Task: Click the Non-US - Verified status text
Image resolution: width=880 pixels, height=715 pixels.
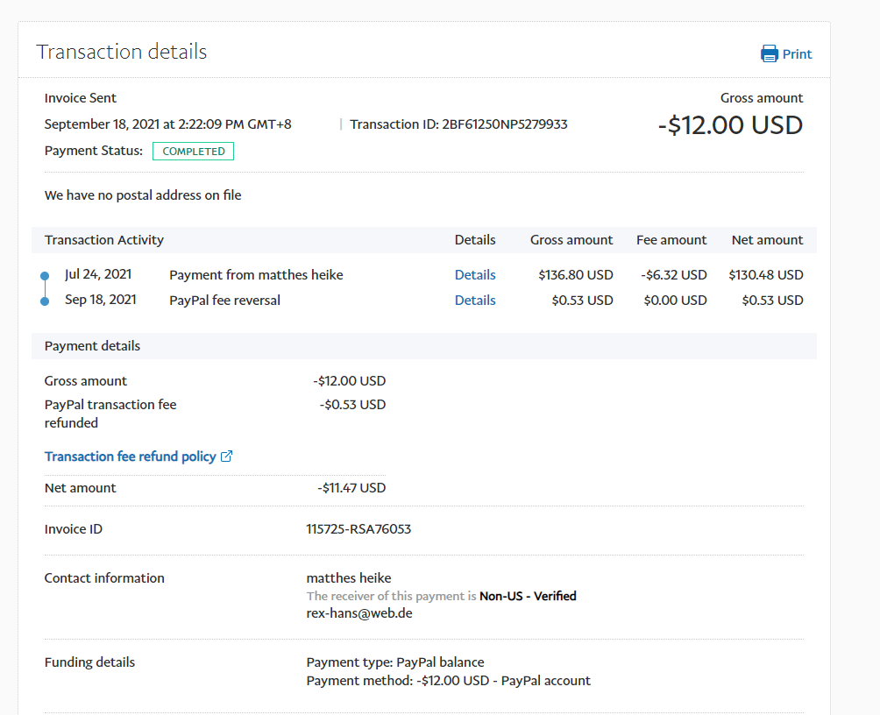Action: click(x=528, y=596)
